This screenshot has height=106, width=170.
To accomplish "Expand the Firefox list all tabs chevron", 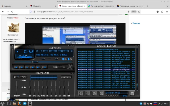I will coord(167,6).
